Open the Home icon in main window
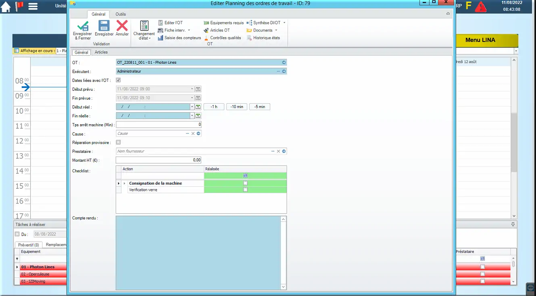Viewport: 536px width, 296px height. (x=6, y=7)
